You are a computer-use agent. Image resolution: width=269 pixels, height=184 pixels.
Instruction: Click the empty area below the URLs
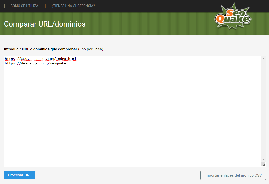pyautogui.click(x=126, y=114)
